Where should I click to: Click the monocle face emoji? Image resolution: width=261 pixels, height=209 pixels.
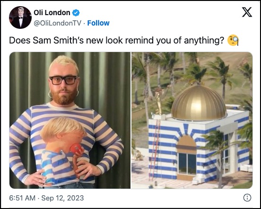(233, 40)
